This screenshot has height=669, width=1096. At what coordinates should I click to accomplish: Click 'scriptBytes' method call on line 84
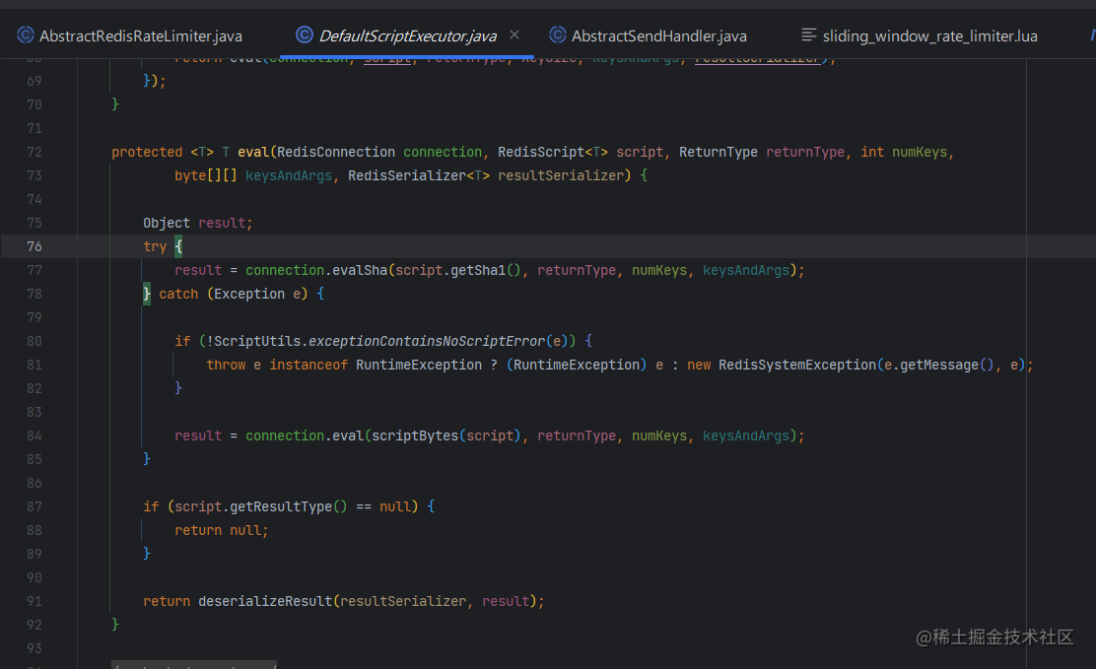415,436
